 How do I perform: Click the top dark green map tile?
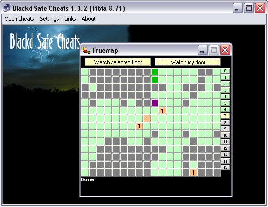(155, 72)
